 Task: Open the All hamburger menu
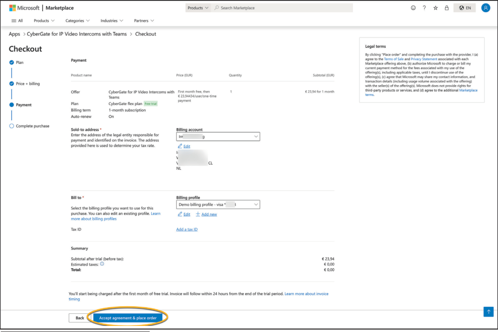tap(16, 21)
